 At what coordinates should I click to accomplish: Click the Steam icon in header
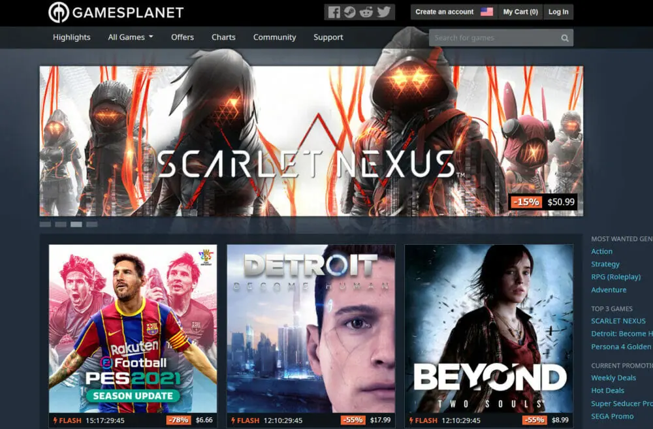(x=351, y=12)
